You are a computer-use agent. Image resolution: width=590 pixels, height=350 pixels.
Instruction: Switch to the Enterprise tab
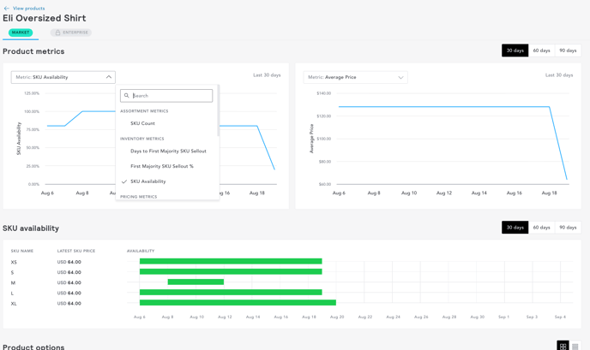click(71, 33)
